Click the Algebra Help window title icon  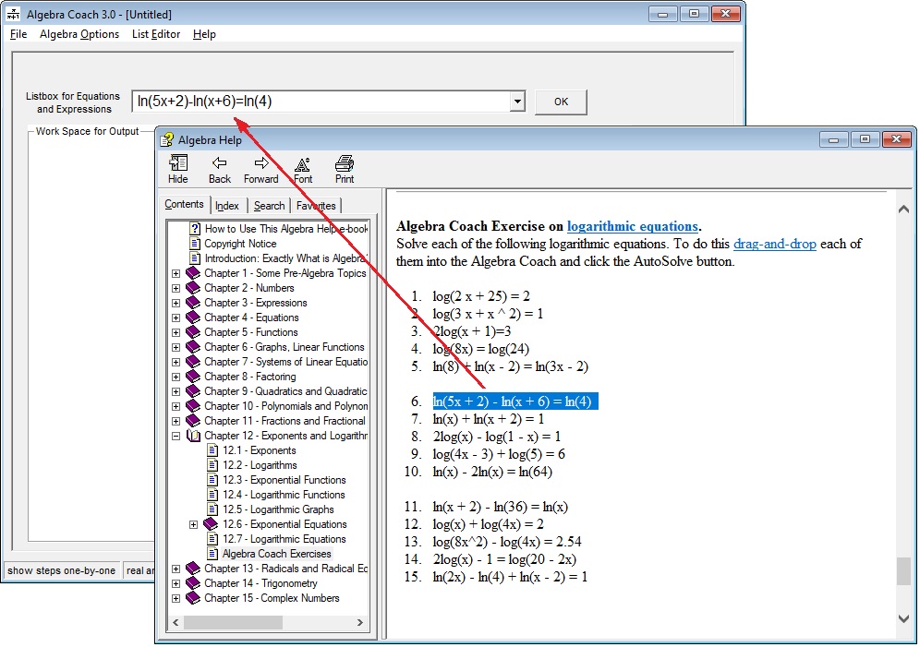click(167, 139)
